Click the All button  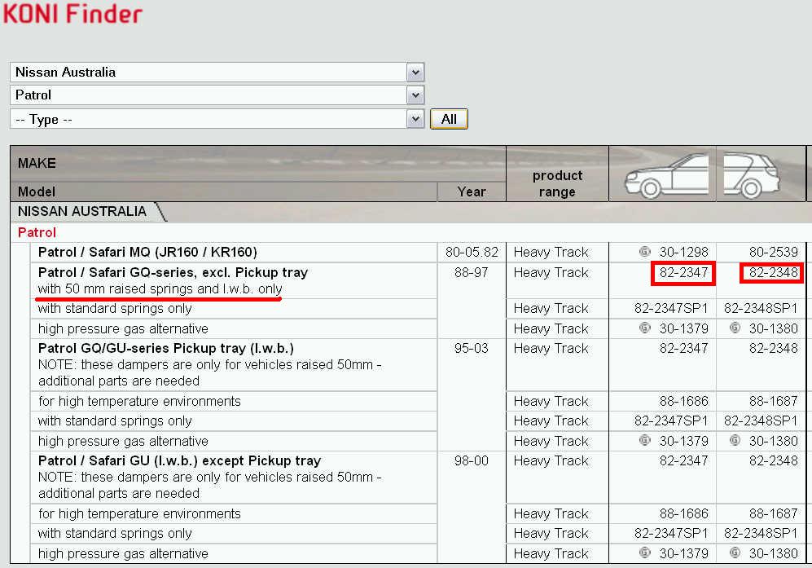pos(449,119)
